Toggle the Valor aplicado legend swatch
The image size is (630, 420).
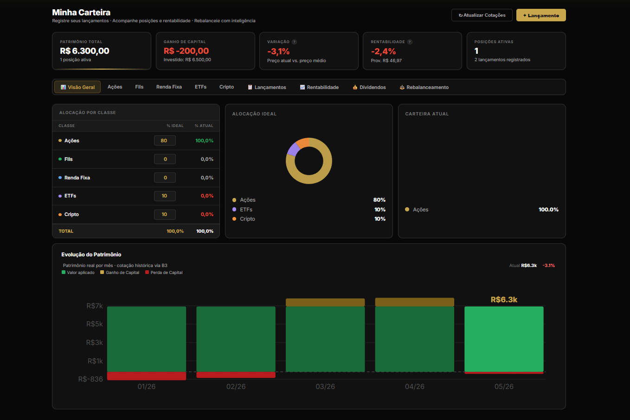[x=64, y=273]
